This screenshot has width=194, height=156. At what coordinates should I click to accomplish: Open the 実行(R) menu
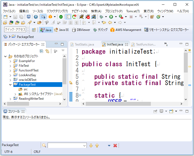click(x=149, y=11)
